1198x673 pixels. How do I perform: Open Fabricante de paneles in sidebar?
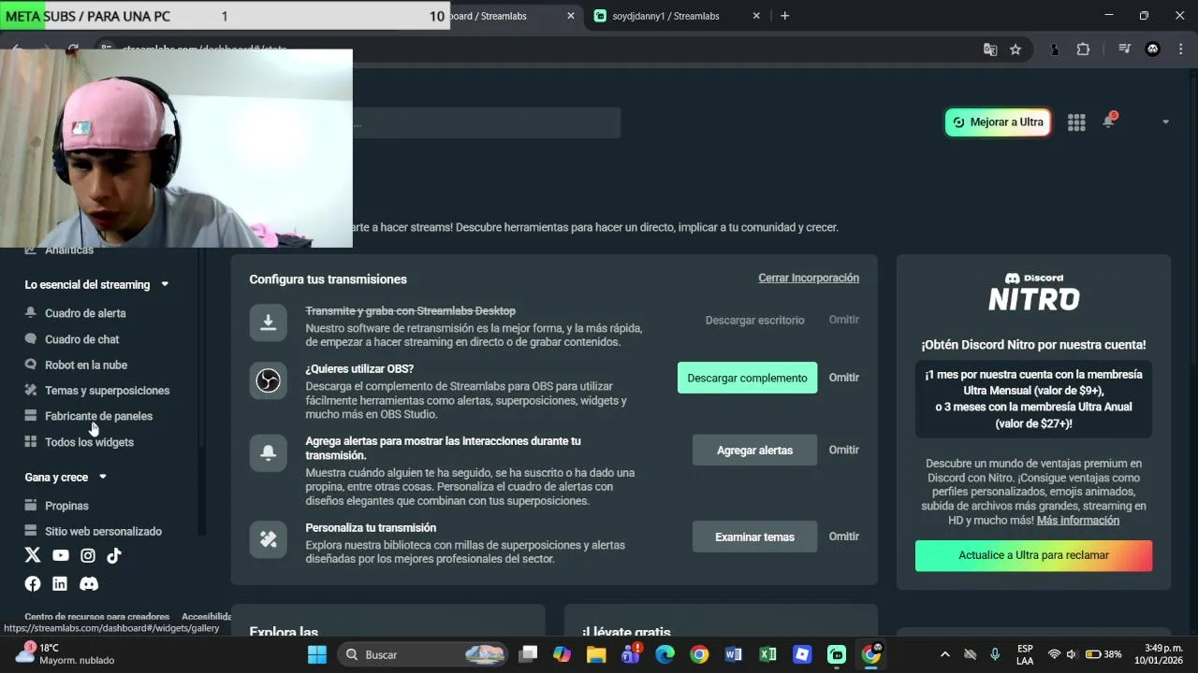(x=98, y=416)
